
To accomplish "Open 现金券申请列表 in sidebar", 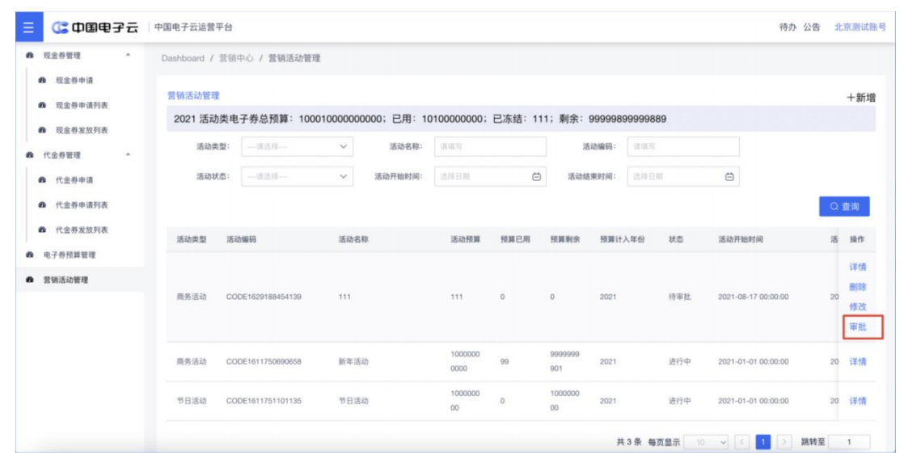I will coord(80,105).
